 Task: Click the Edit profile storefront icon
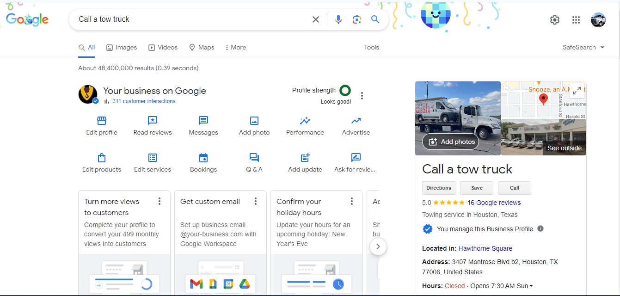tap(102, 121)
